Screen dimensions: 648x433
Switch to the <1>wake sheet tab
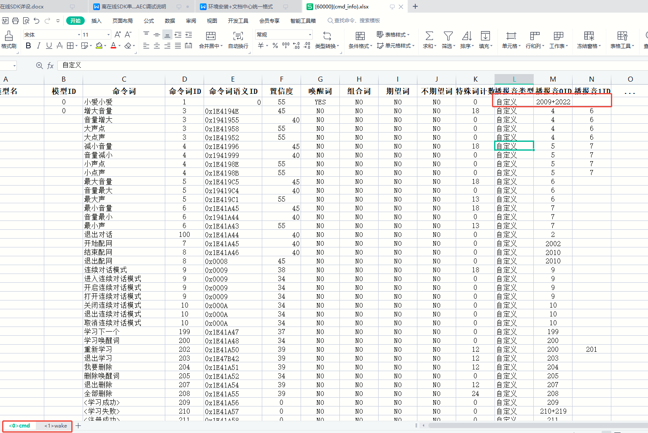(x=56, y=426)
